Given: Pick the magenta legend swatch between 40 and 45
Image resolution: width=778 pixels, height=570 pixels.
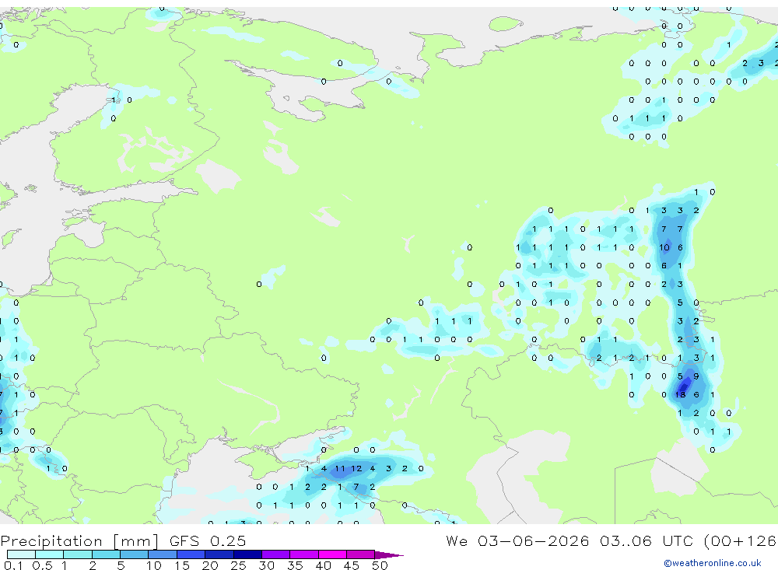Looking at the screenshot, I should tap(332, 554).
